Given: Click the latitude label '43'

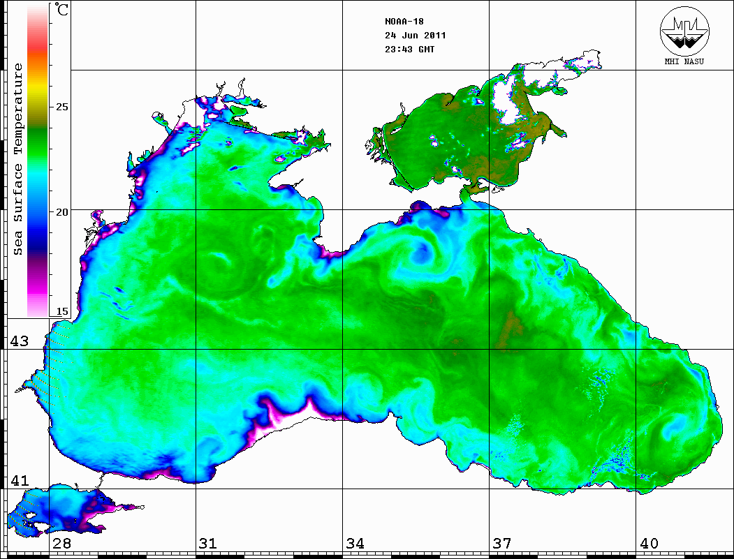Looking at the screenshot, I should (x=20, y=341).
